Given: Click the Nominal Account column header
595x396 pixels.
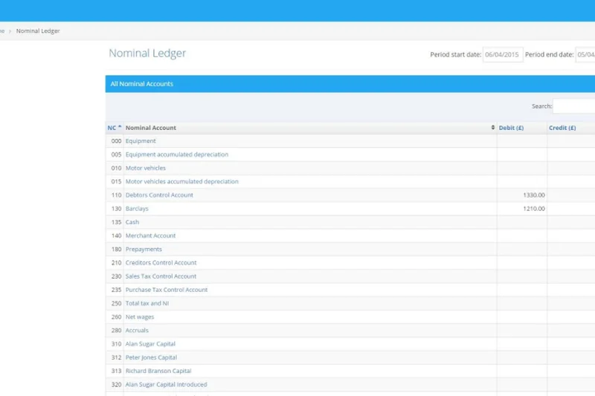Looking at the screenshot, I should pos(151,128).
